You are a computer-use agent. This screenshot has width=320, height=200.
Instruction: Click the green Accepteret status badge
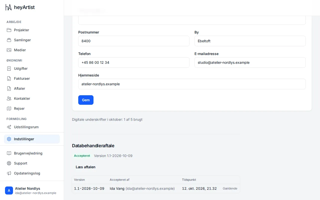tap(82, 156)
